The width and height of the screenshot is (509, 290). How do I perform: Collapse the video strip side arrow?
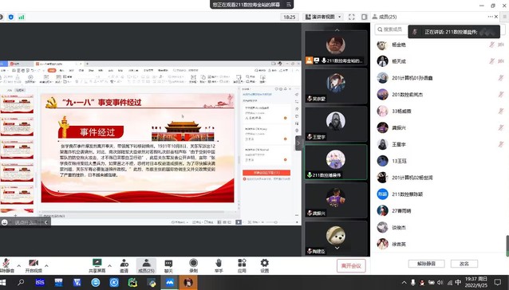click(298, 143)
